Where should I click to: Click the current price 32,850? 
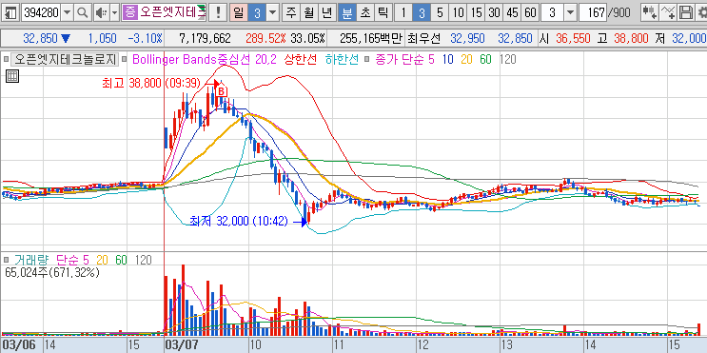click(42, 39)
